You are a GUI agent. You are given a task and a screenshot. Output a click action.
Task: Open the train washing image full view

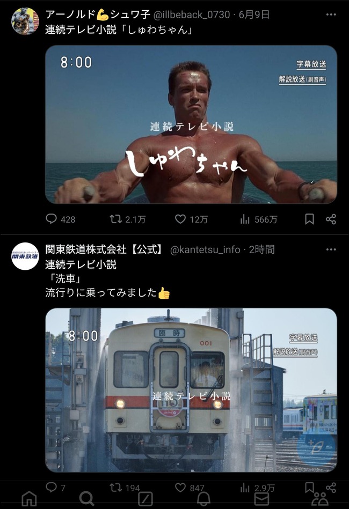pyautogui.click(x=191, y=390)
